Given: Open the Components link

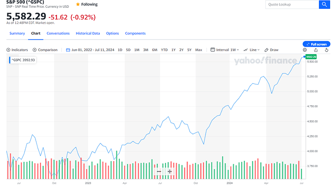Looking at the screenshot, I should point(135,34).
